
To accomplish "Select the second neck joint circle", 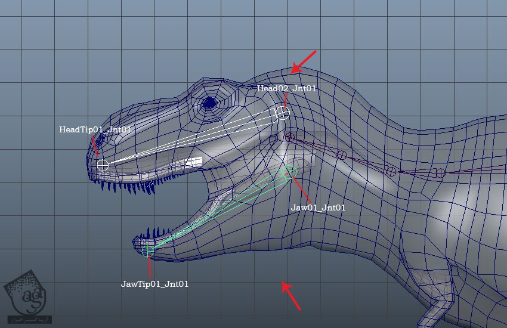I will 341,155.
